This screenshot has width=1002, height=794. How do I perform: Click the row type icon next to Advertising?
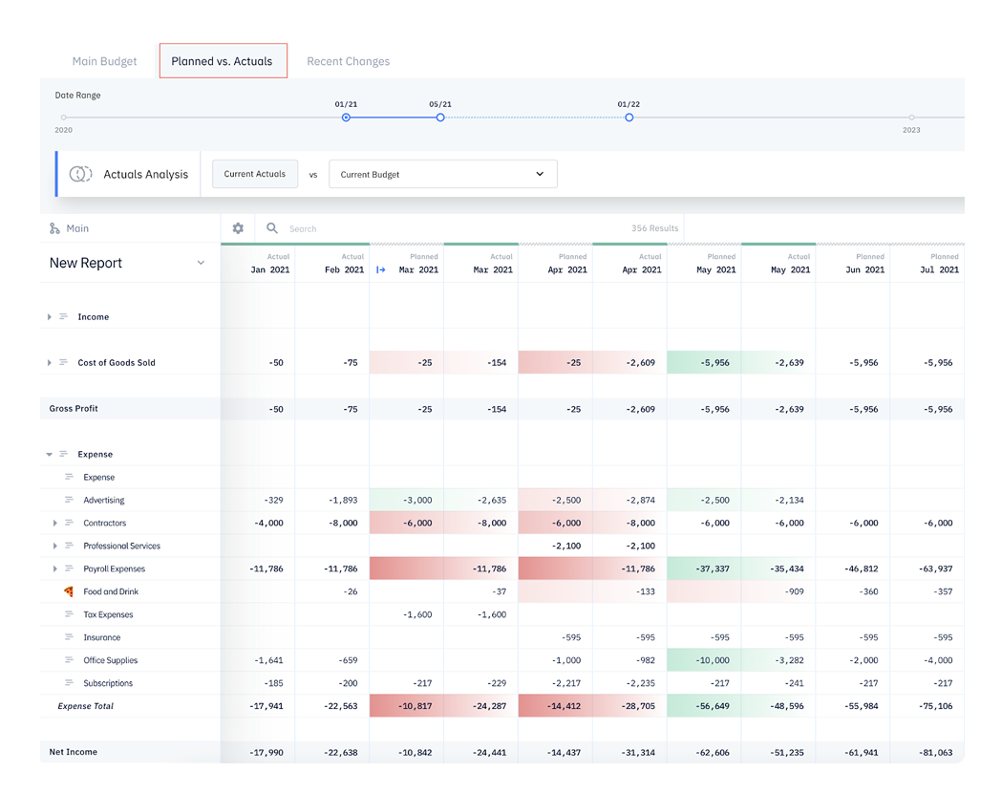click(x=68, y=500)
